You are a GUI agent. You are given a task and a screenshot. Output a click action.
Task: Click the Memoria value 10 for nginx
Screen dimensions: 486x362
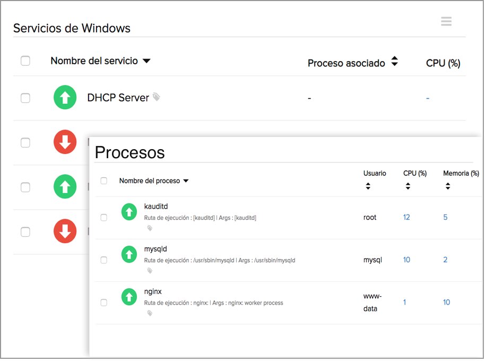[446, 302]
